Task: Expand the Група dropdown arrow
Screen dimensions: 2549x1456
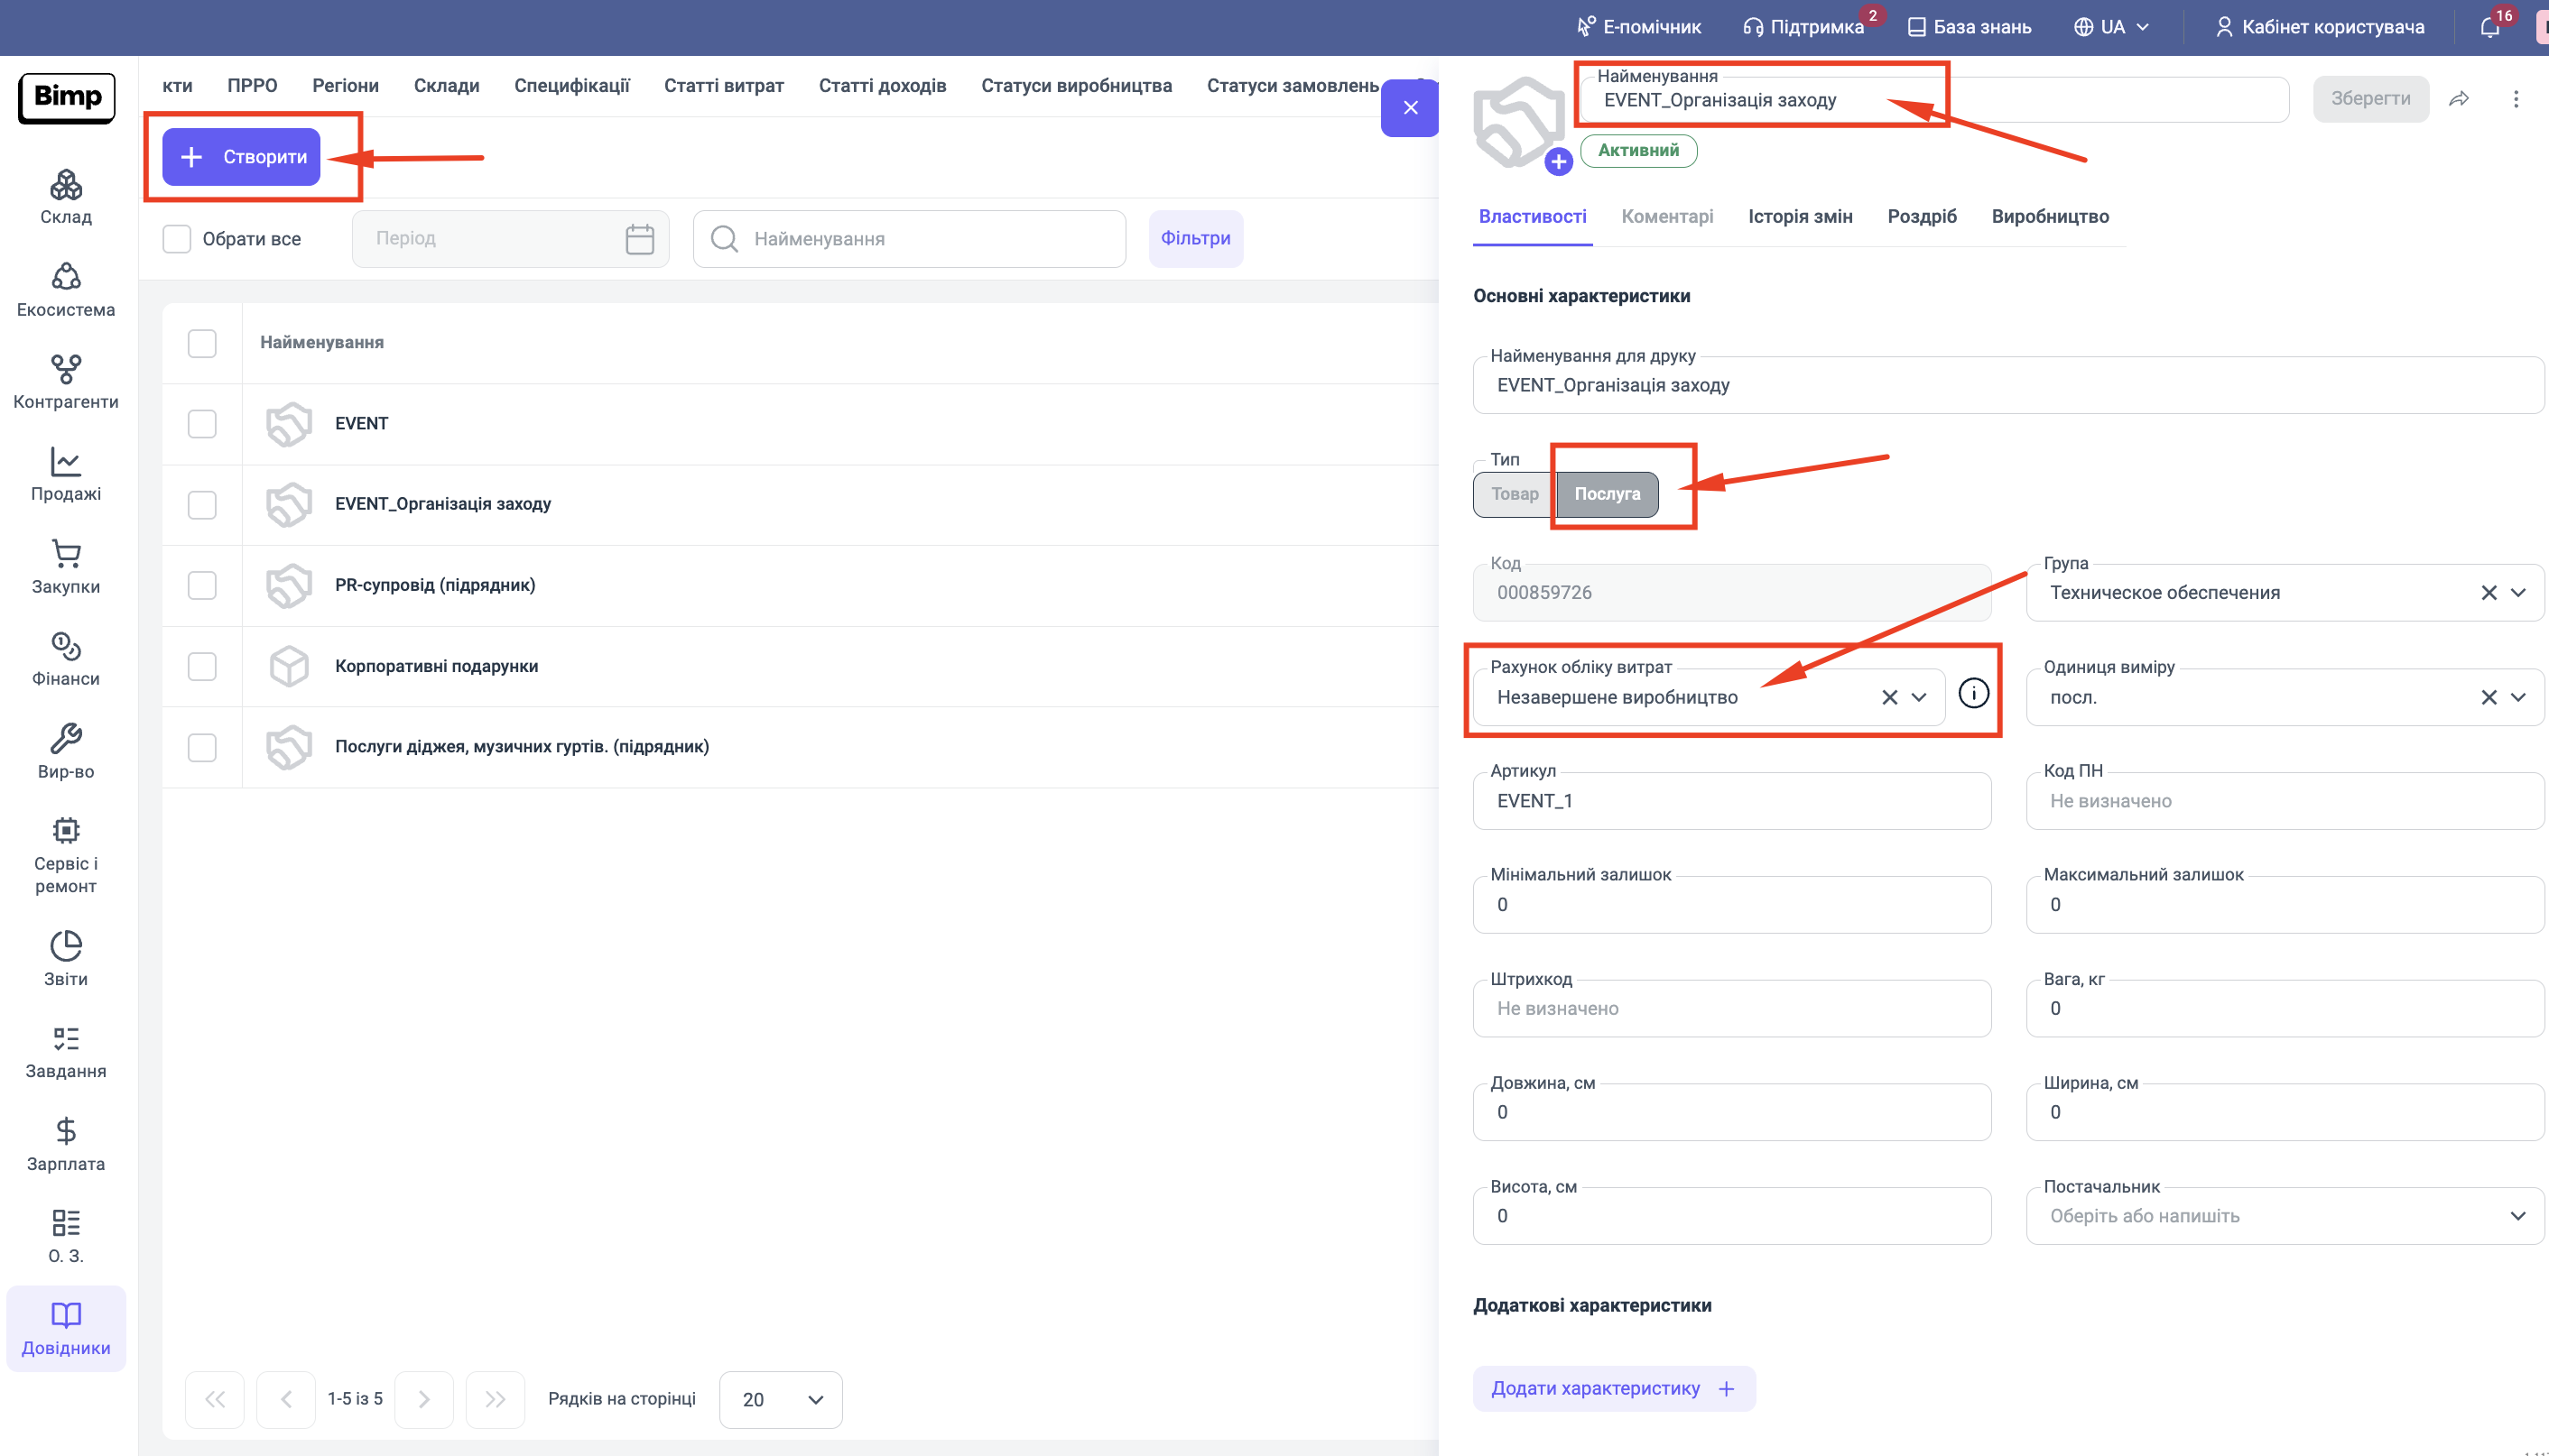Action: click(x=2518, y=593)
